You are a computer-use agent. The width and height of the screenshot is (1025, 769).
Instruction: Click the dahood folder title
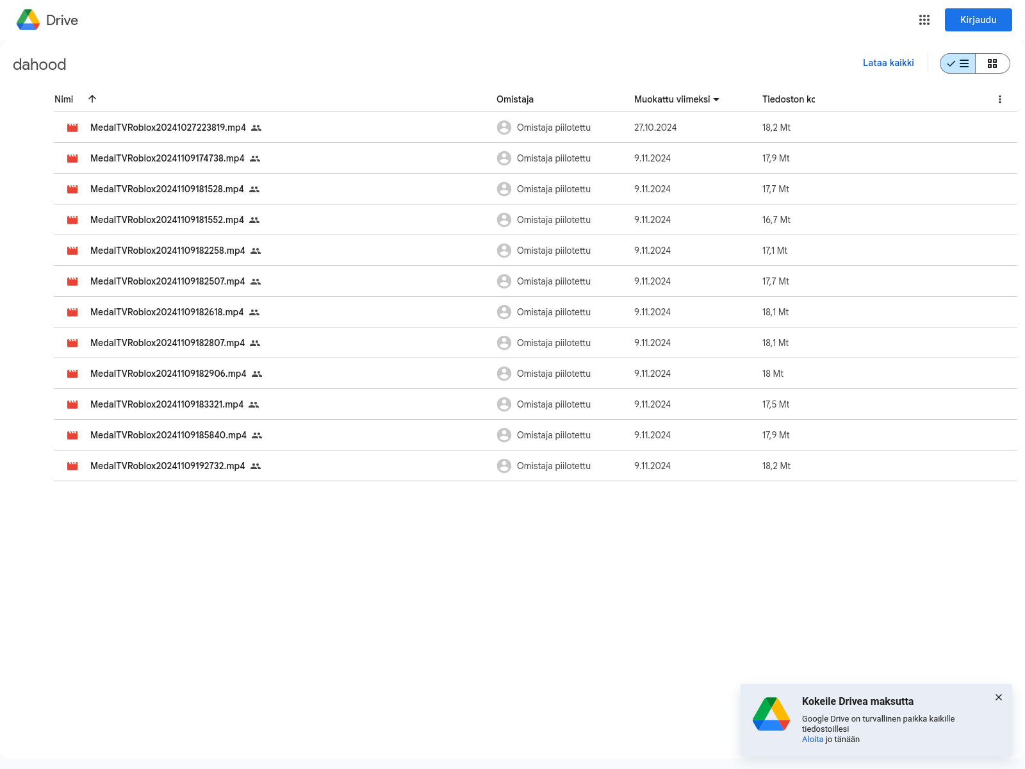click(40, 65)
